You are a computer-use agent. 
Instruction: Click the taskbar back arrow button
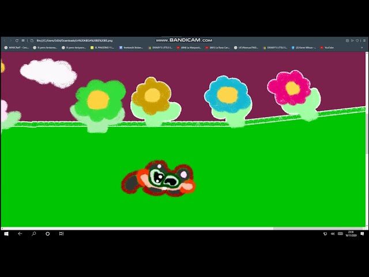pyautogui.click(x=20, y=234)
